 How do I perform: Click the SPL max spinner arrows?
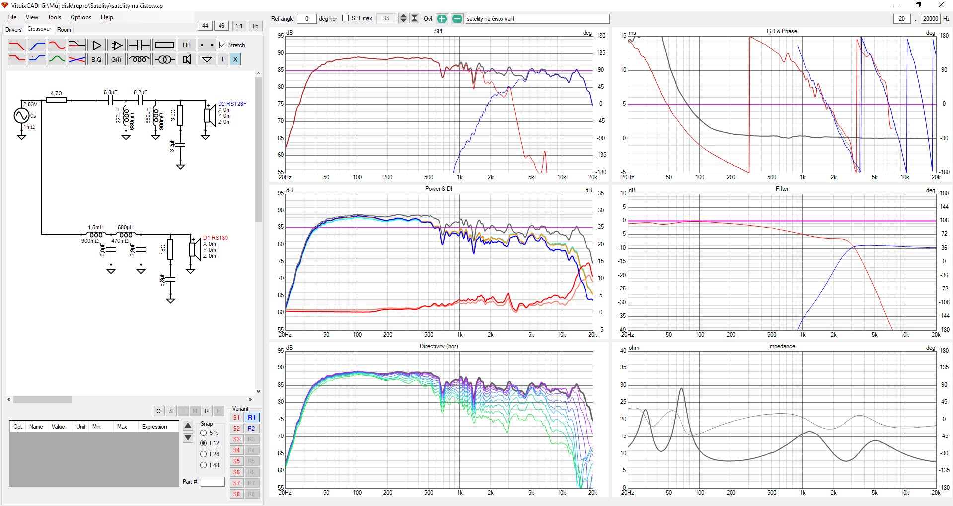click(x=403, y=19)
